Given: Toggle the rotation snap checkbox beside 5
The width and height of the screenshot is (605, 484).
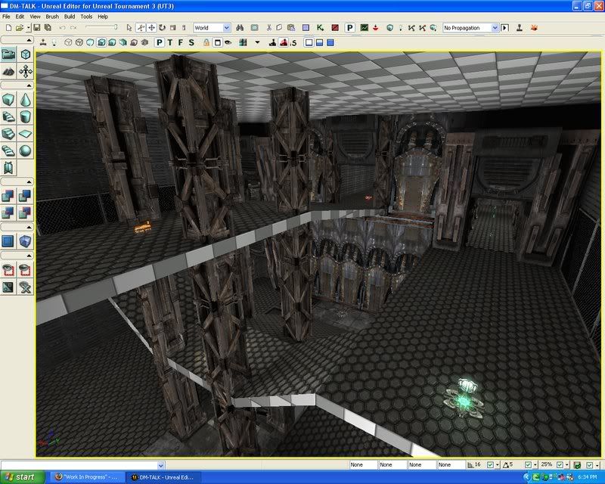Looking at the screenshot, I should 528,465.
